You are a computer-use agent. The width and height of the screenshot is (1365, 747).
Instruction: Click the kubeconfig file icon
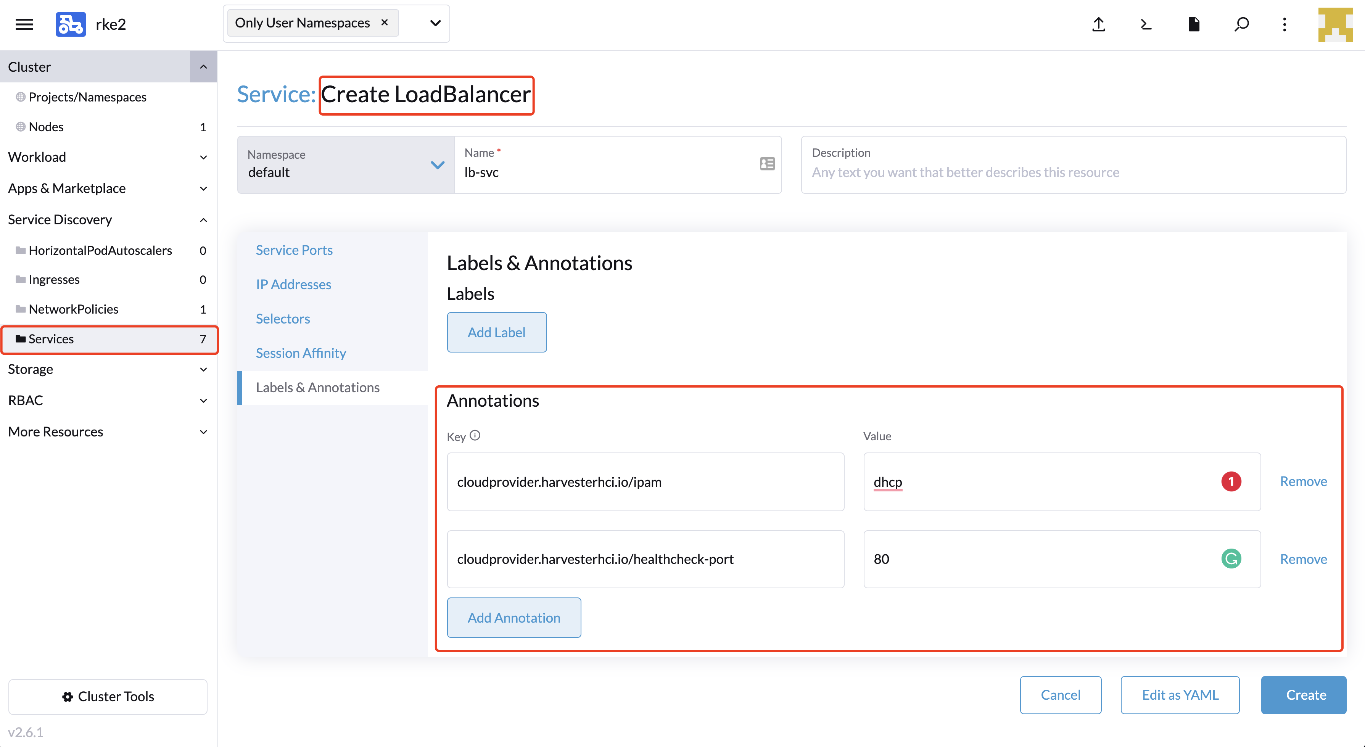click(1193, 24)
